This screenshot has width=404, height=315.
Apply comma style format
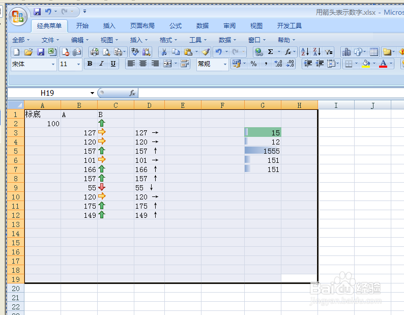pyautogui.click(x=266, y=64)
